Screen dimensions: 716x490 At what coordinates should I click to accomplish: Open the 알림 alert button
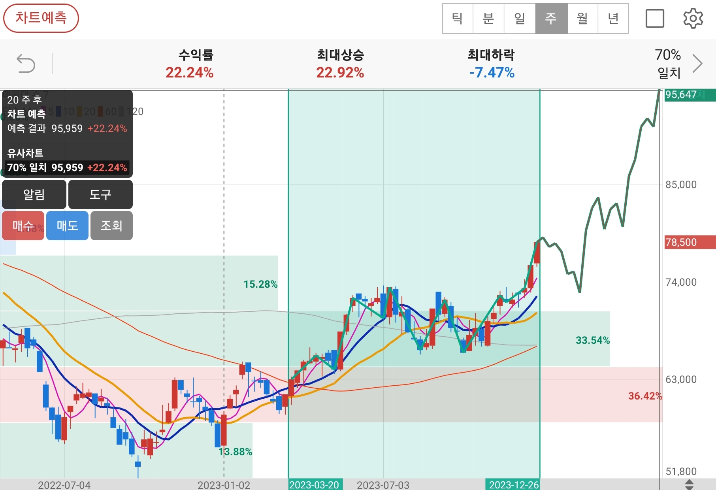(34, 194)
